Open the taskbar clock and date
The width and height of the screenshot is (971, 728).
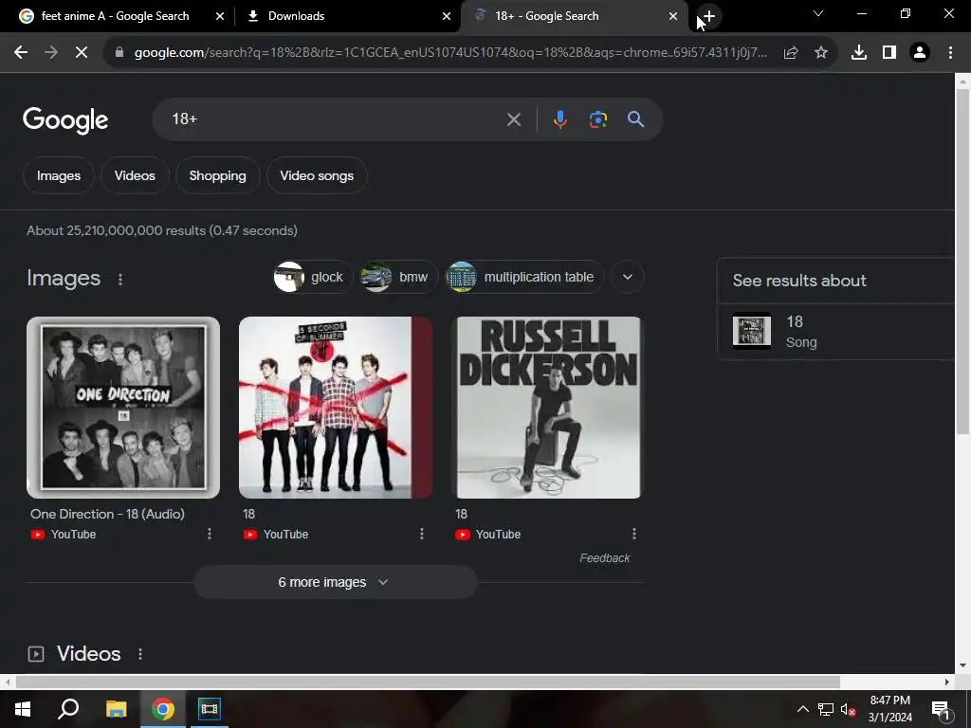[889, 709]
